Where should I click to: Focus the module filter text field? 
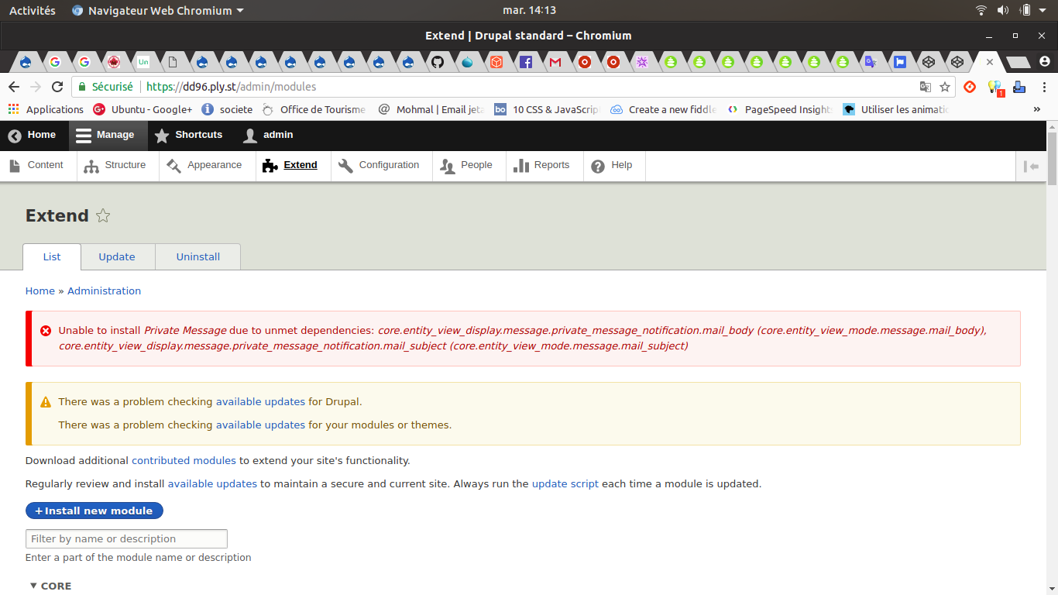click(126, 539)
